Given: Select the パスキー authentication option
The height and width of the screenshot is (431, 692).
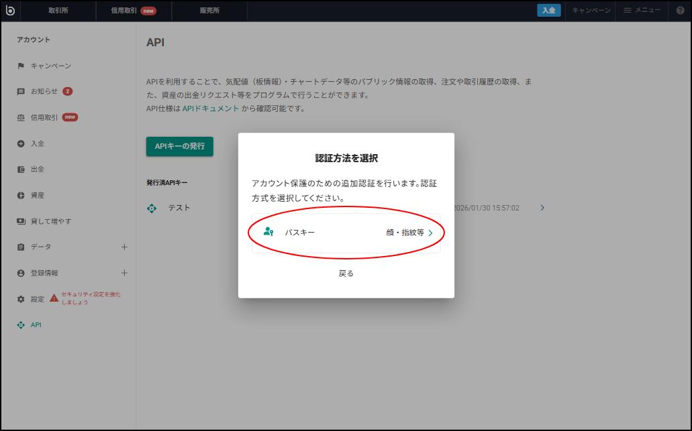Looking at the screenshot, I should [346, 232].
